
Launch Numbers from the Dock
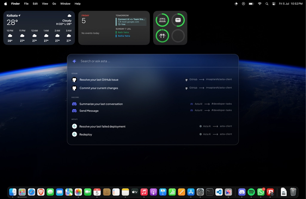172,192
